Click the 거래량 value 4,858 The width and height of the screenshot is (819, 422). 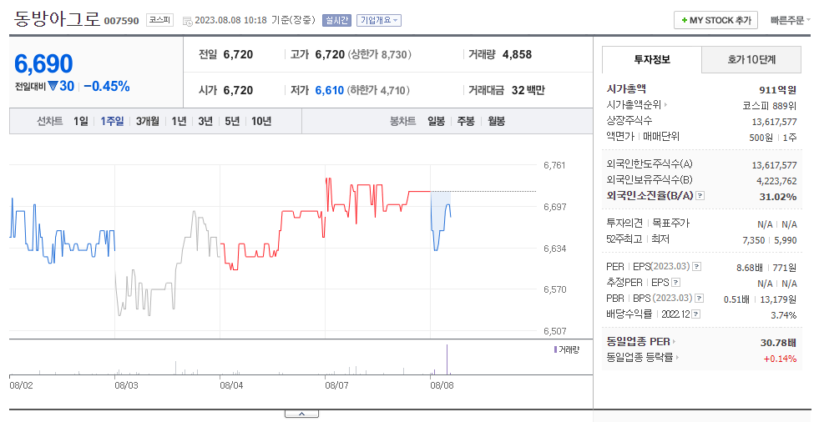coord(517,54)
